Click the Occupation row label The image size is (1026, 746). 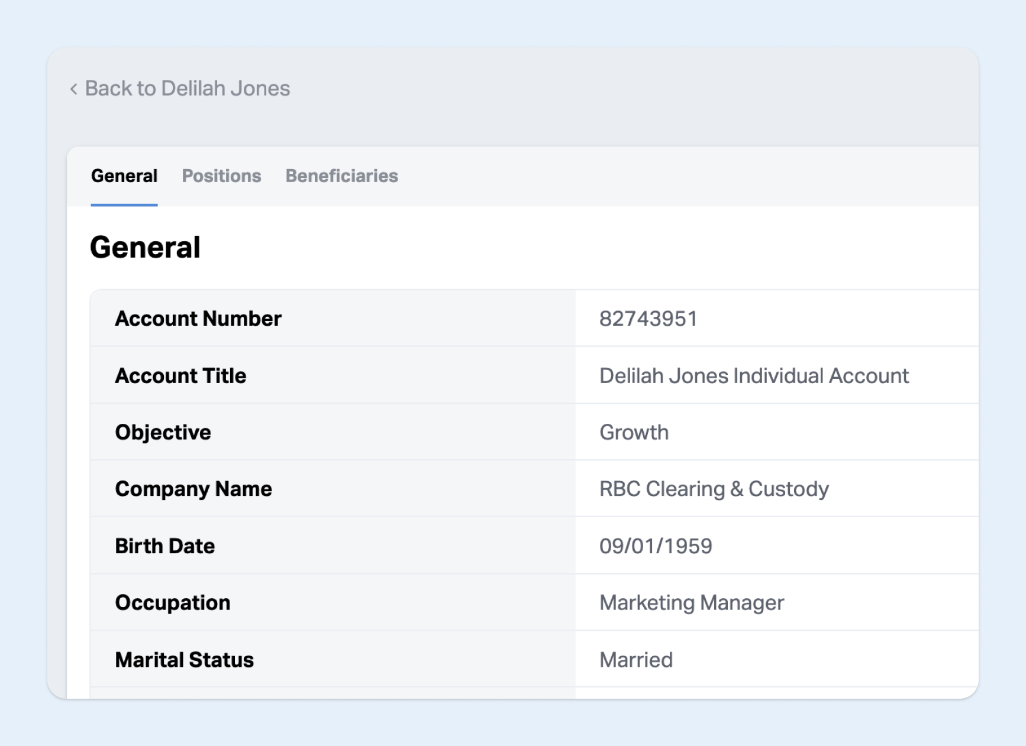pos(173,603)
